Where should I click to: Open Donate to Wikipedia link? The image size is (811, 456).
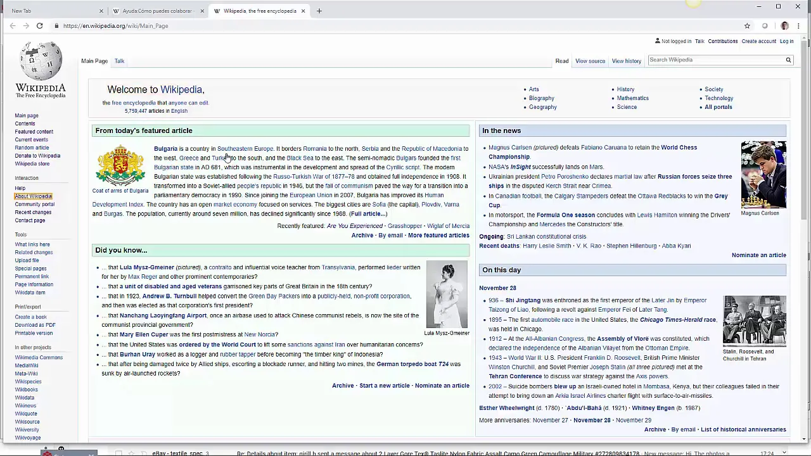pos(37,156)
